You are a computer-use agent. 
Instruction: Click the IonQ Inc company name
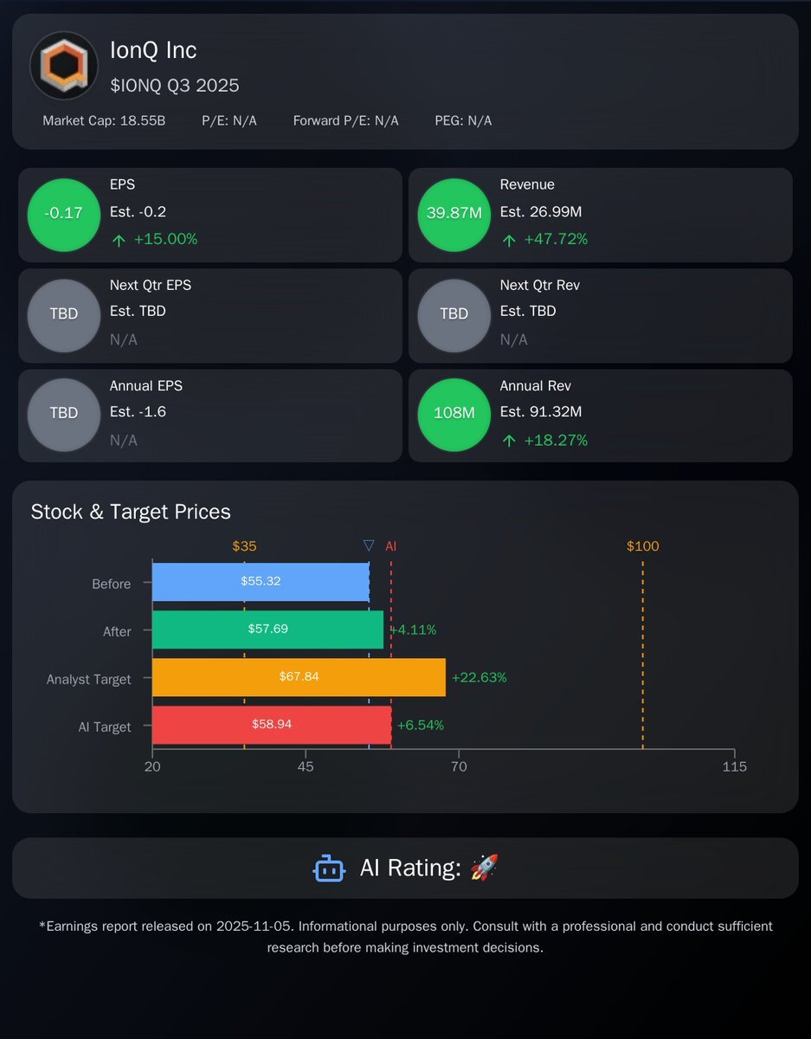click(153, 50)
